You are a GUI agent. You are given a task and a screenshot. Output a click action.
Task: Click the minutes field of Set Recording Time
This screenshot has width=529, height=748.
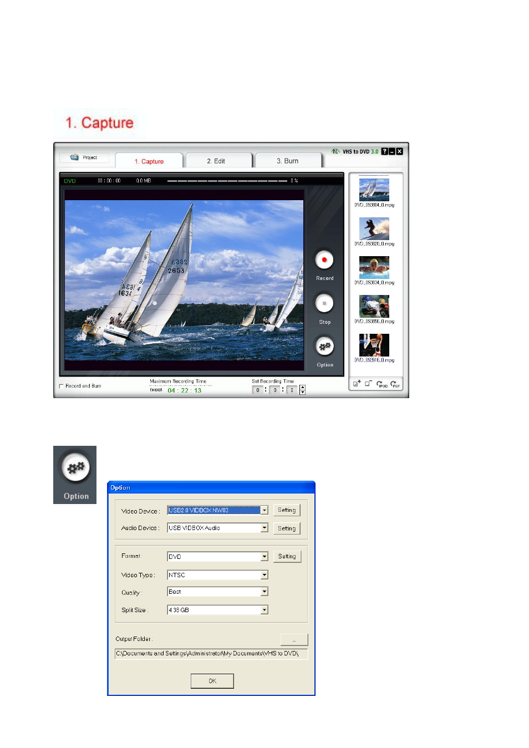point(274,390)
